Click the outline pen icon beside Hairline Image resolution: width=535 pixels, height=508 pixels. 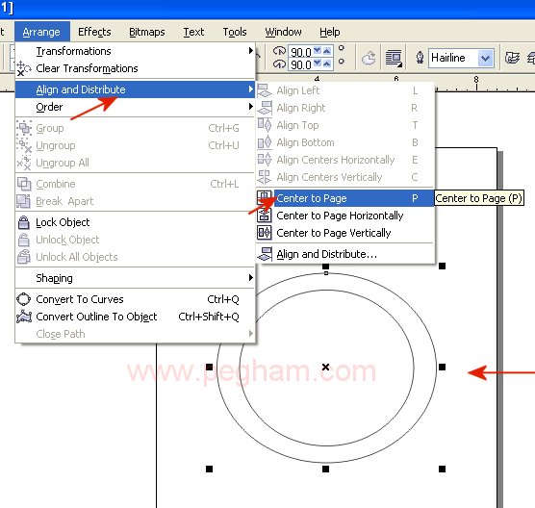click(x=420, y=58)
